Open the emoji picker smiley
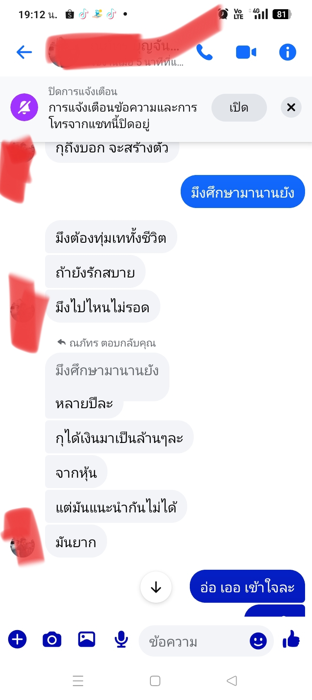312x700 pixels. click(x=258, y=641)
